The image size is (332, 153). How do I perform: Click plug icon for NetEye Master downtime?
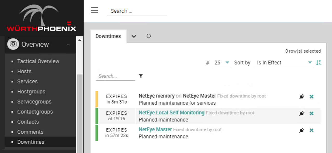tap(301, 130)
